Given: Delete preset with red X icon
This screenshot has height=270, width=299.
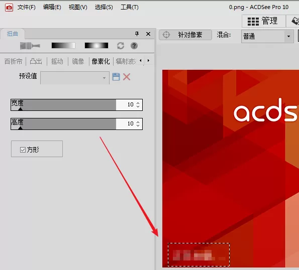Looking at the screenshot, I should (127, 77).
